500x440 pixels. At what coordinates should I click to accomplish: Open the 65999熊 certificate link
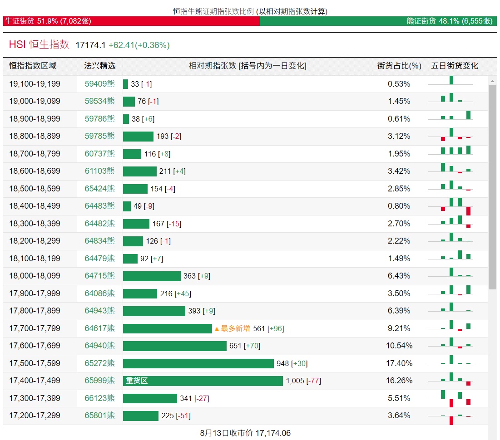click(99, 381)
